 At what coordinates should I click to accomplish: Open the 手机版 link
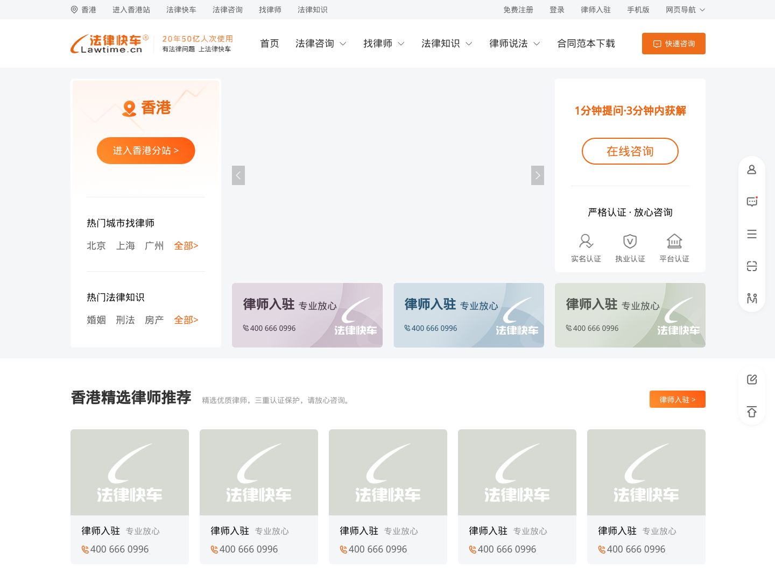[x=638, y=10]
